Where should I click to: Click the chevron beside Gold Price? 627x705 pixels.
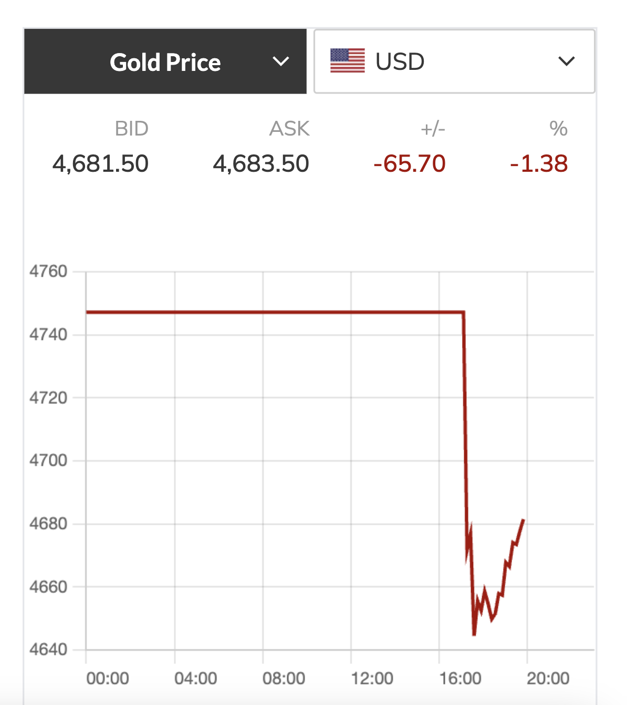click(281, 61)
